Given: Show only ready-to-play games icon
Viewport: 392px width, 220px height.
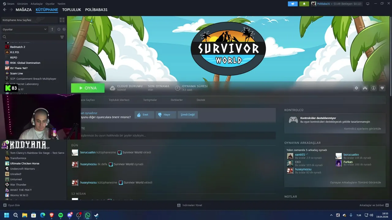Looking at the screenshot, I should pyautogui.click(x=64, y=29).
